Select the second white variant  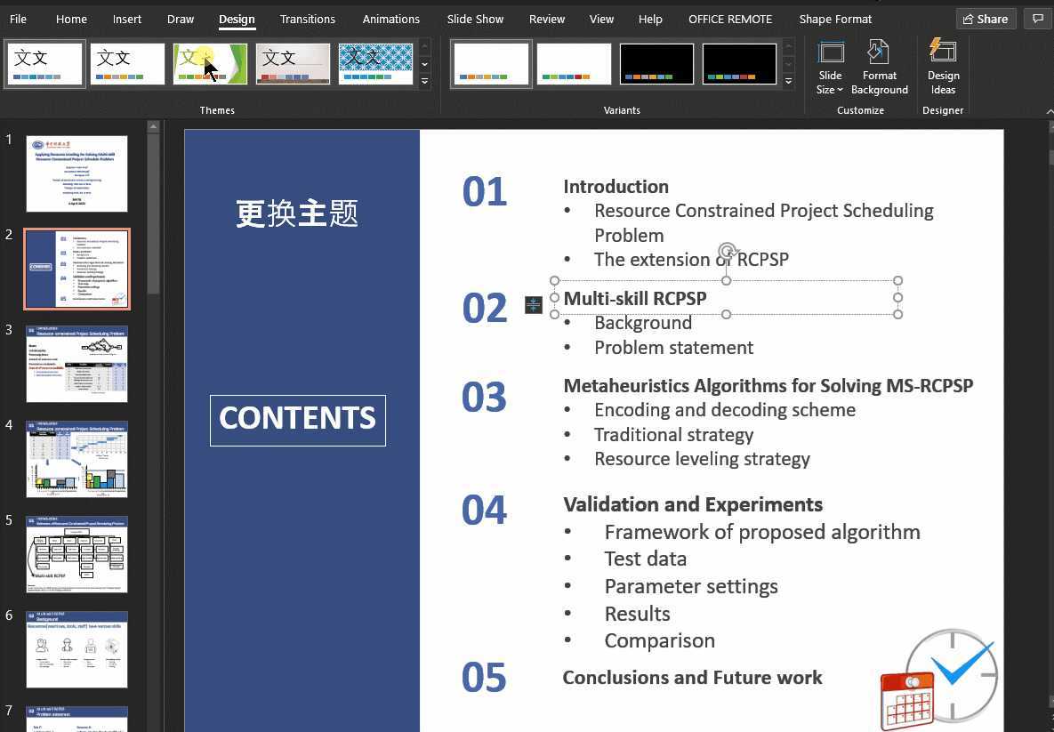click(x=574, y=64)
